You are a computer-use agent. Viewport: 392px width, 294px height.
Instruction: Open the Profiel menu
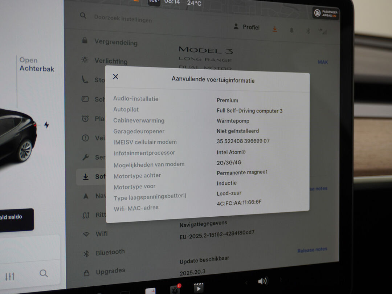click(x=246, y=27)
